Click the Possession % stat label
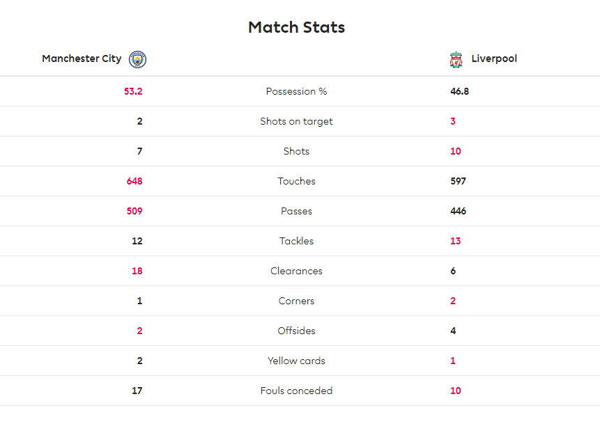Screen dimensions: 600x424 click(297, 91)
